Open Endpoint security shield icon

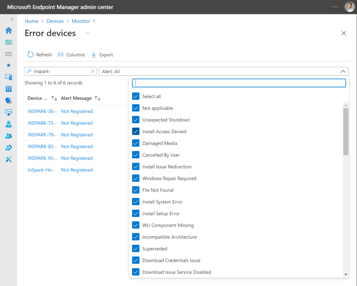point(9,101)
